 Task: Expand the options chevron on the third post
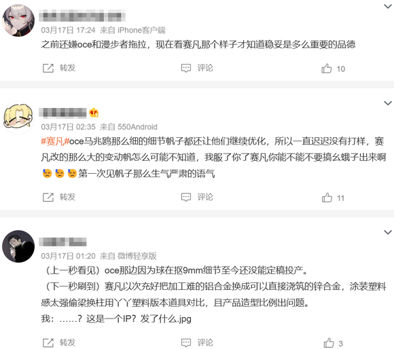pyautogui.click(x=388, y=232)
